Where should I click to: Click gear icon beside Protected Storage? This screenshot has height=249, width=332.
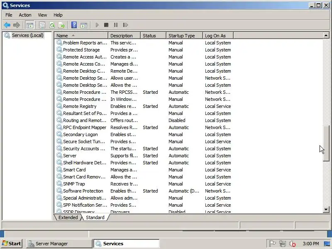coord(59,49)
